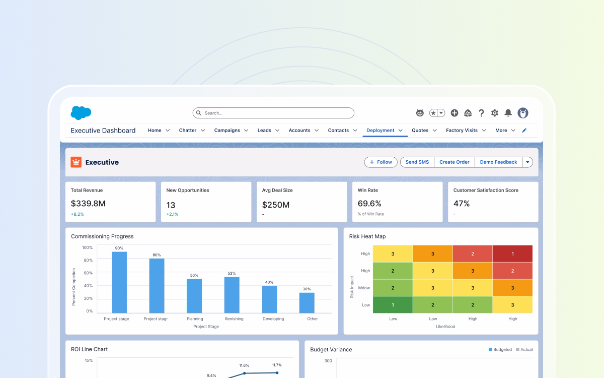
Task: Click the Create Order button
Action: coord(454,162)
